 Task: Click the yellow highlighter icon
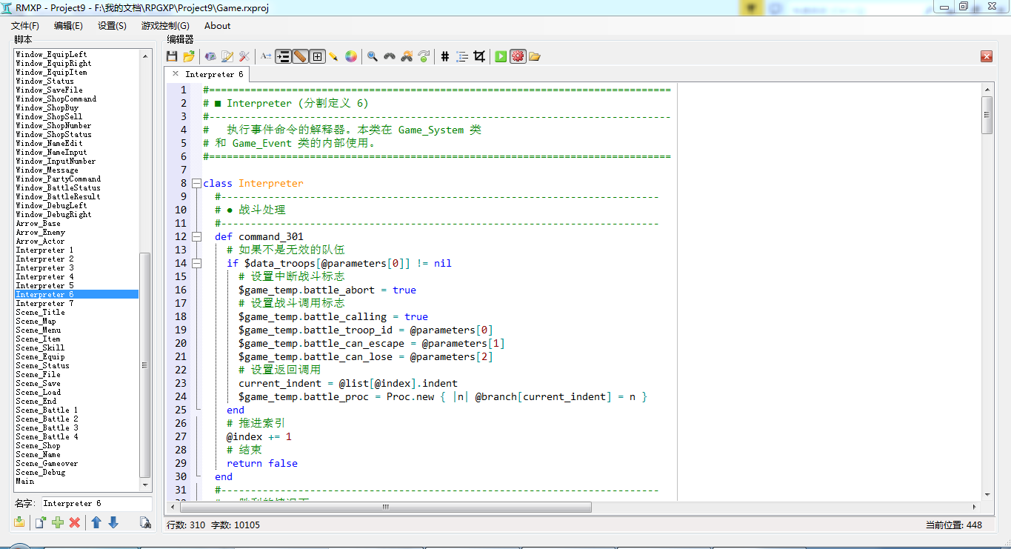click(333, 56)
